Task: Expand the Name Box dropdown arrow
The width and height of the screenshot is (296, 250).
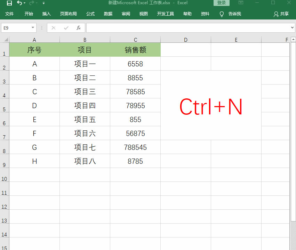Action: (33, 28)
